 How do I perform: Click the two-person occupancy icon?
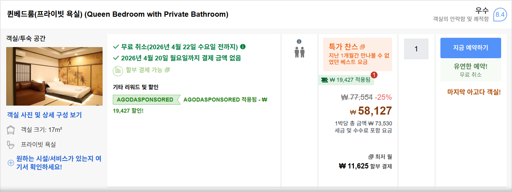click(x=299, y=53)
